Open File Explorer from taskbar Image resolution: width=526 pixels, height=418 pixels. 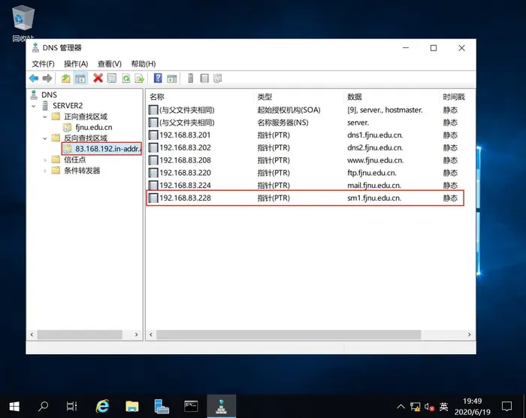(x=132, y=407)
